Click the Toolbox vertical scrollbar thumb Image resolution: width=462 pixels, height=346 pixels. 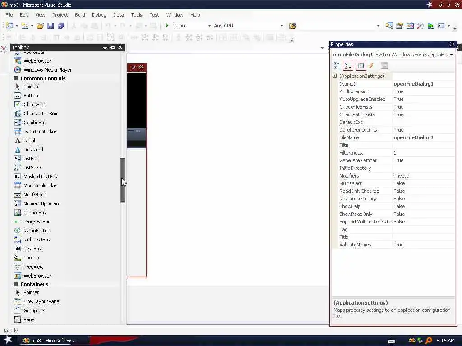(x=122, y=180)
